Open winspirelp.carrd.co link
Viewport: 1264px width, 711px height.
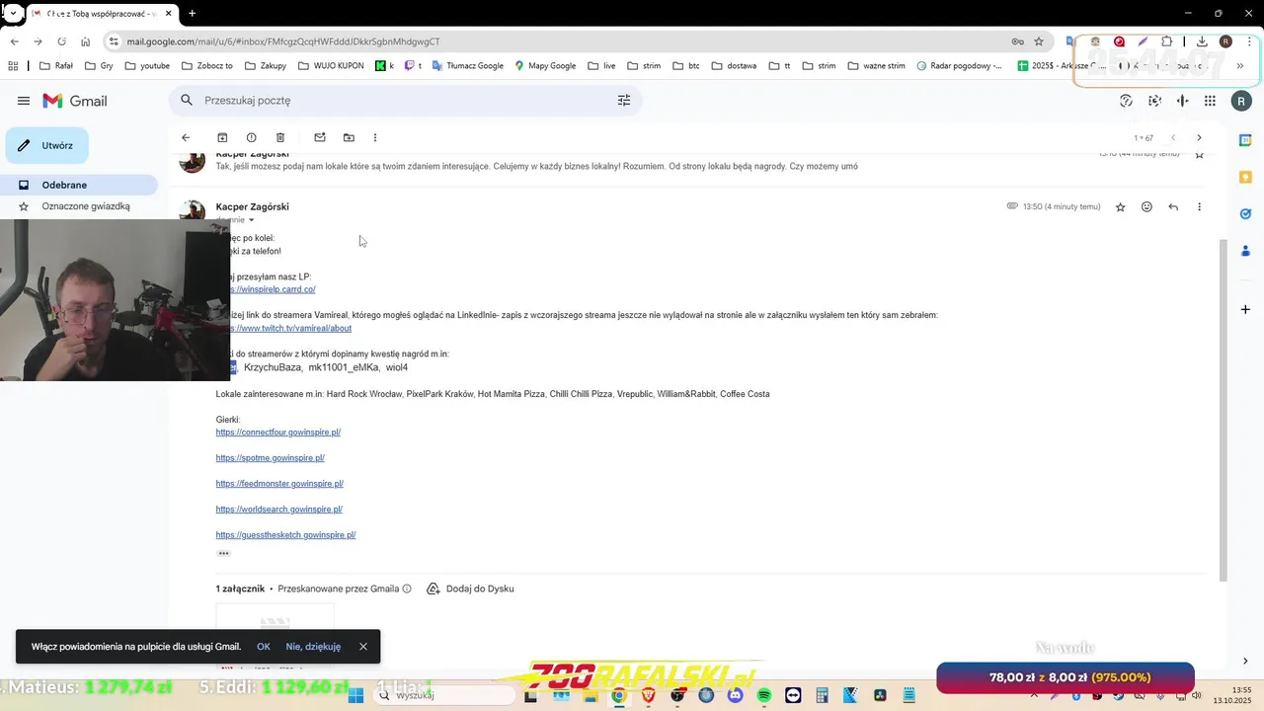click(x=272, y=289)
